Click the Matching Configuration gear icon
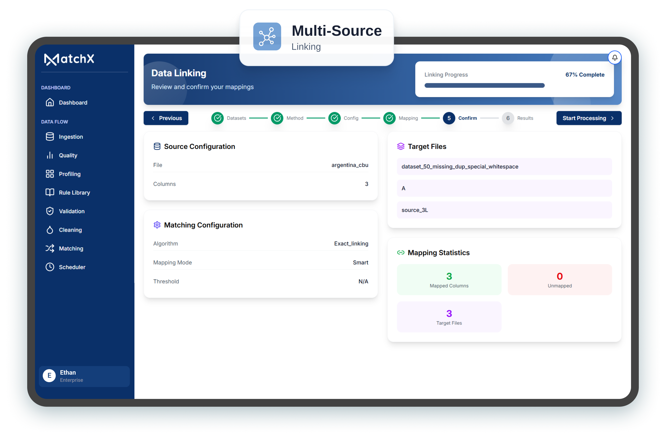This screenshot has width=666, height=443. (157, 225)
